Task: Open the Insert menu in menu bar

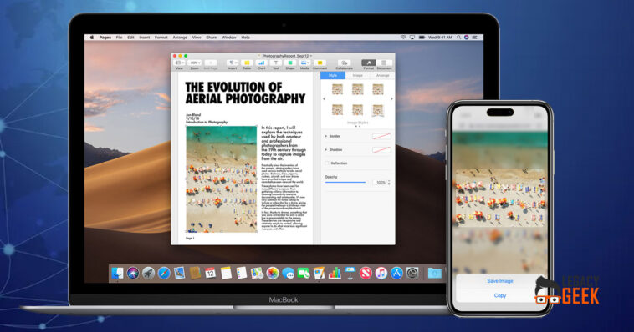Action: 145,37
